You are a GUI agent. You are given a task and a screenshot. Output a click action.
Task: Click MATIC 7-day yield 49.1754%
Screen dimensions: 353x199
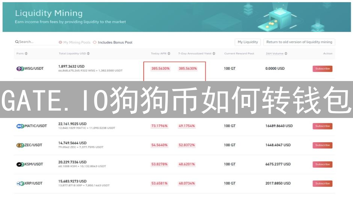(x=187, y=126)
